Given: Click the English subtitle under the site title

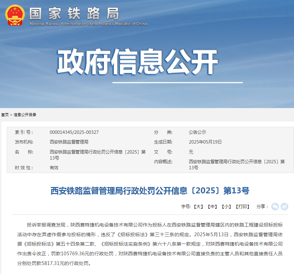Looking at the screenshot, I should tap(88, 24).
